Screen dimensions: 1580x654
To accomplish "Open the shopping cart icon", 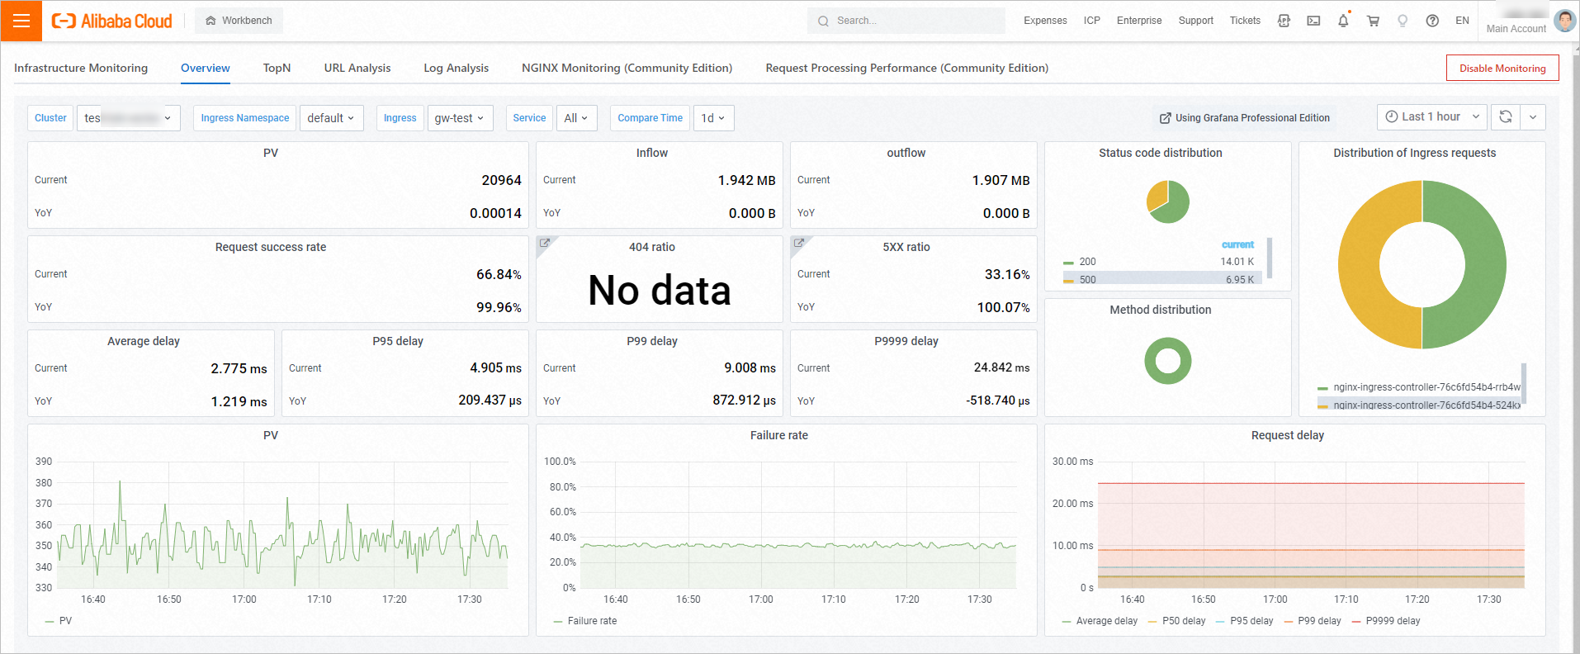I will click(x=1373, y=21).
